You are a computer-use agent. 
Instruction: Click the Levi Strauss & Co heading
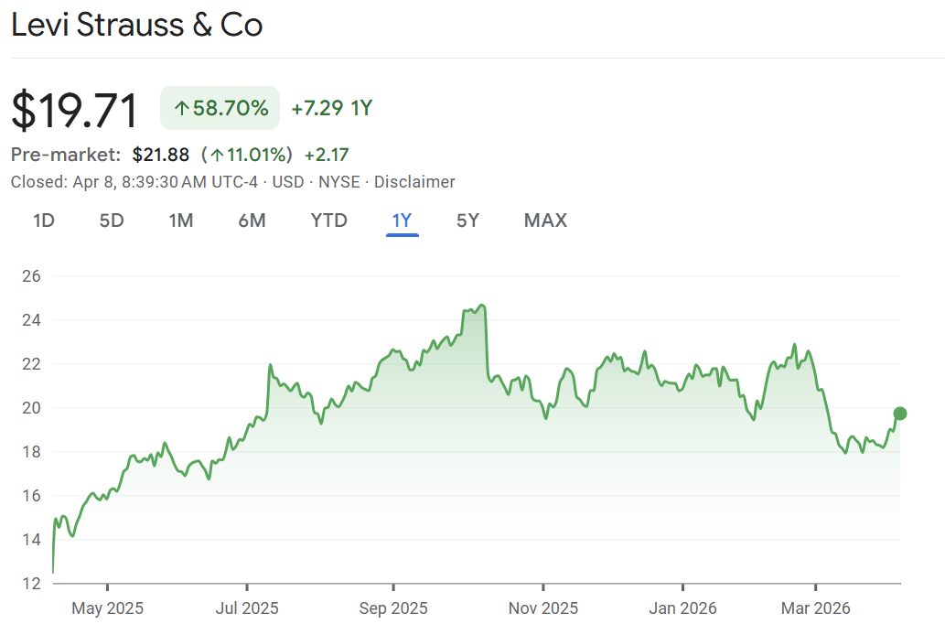pos(136,26)
